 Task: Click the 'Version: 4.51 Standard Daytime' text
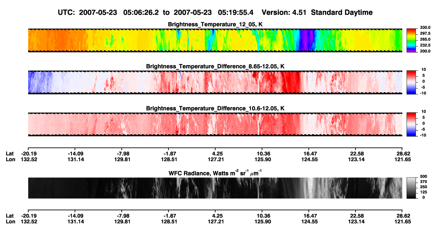pos(317,12)
